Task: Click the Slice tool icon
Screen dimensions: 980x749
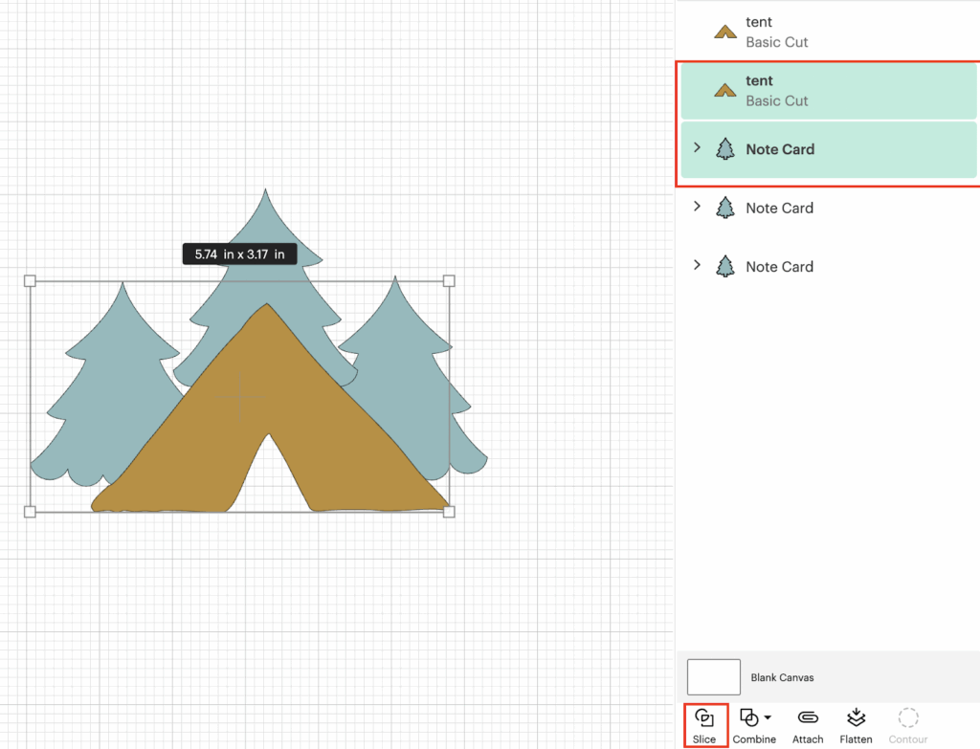Action: tap(704, 717)
